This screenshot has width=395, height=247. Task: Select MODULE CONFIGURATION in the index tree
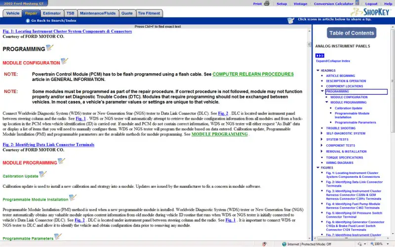349,97
